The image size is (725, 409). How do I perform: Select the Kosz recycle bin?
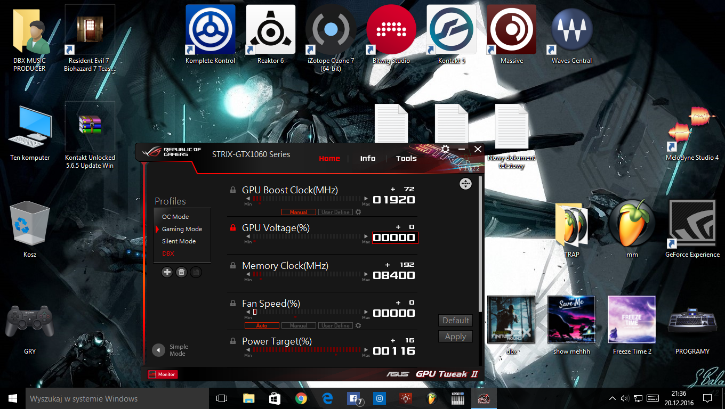(30, 229)
